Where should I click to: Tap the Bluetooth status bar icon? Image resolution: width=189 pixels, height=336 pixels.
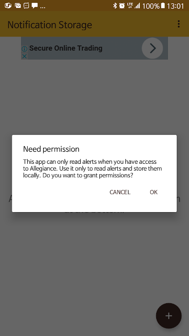[x=115, y=6]
